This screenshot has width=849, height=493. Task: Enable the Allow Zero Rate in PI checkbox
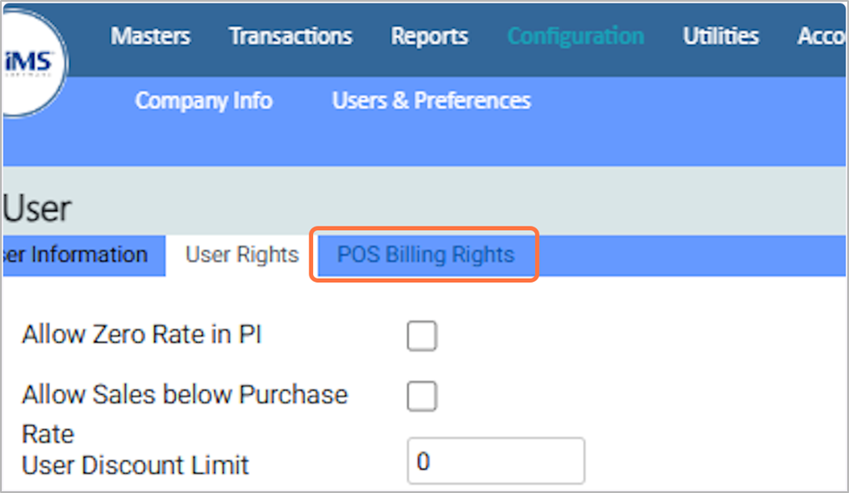pos(422,336)
